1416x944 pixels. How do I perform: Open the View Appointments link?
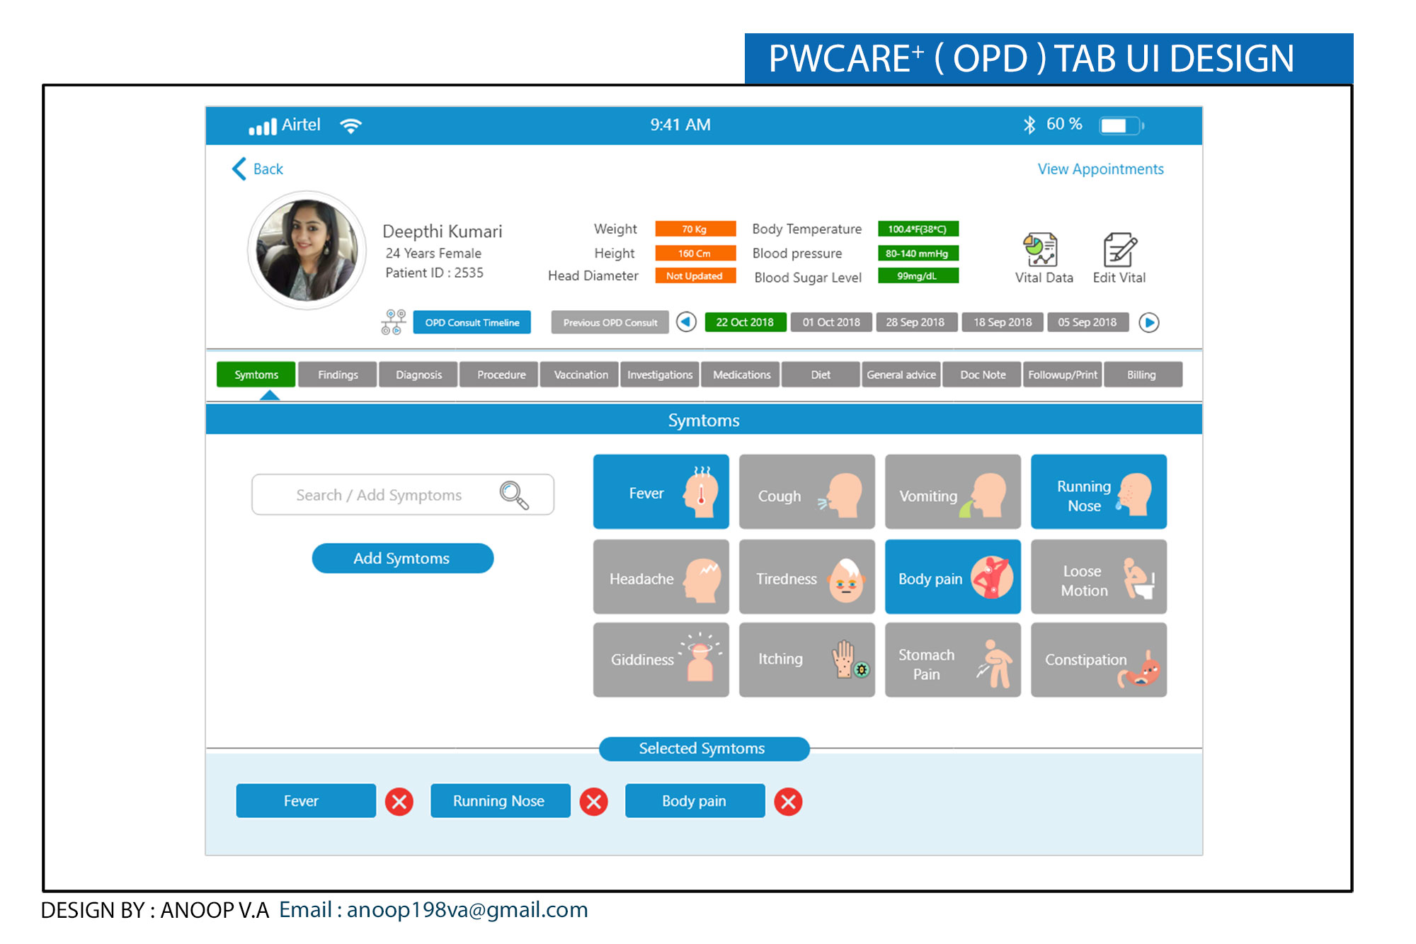pyautogui.click(x=1100, y=169)
